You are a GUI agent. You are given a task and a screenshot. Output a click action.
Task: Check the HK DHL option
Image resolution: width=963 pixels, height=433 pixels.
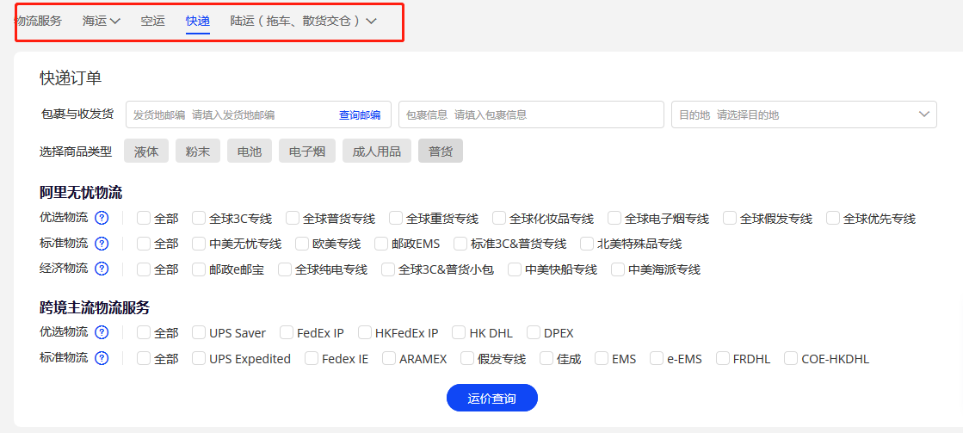point(459,333)
